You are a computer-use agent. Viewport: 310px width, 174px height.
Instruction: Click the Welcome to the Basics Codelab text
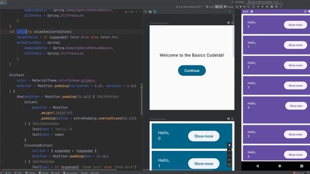192,55
